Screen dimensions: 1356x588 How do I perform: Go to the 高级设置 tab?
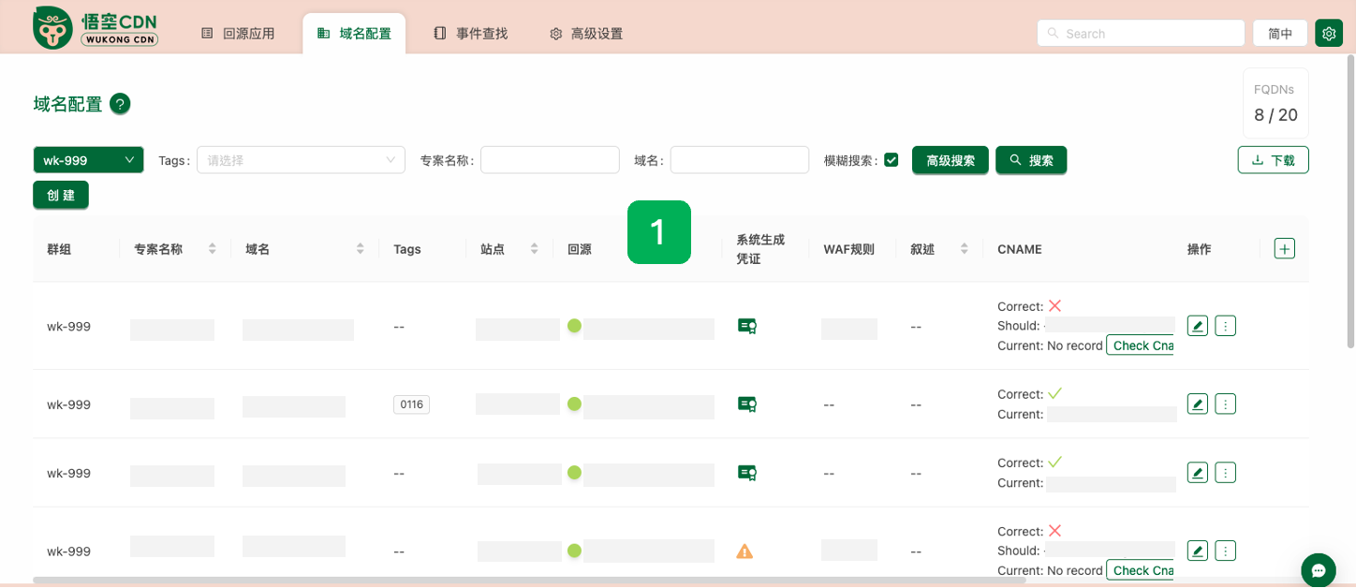585,34
